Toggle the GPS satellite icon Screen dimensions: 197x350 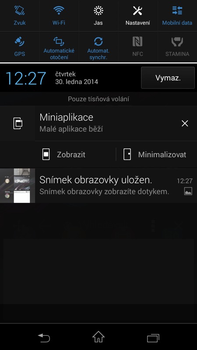[x=20, y=42]
